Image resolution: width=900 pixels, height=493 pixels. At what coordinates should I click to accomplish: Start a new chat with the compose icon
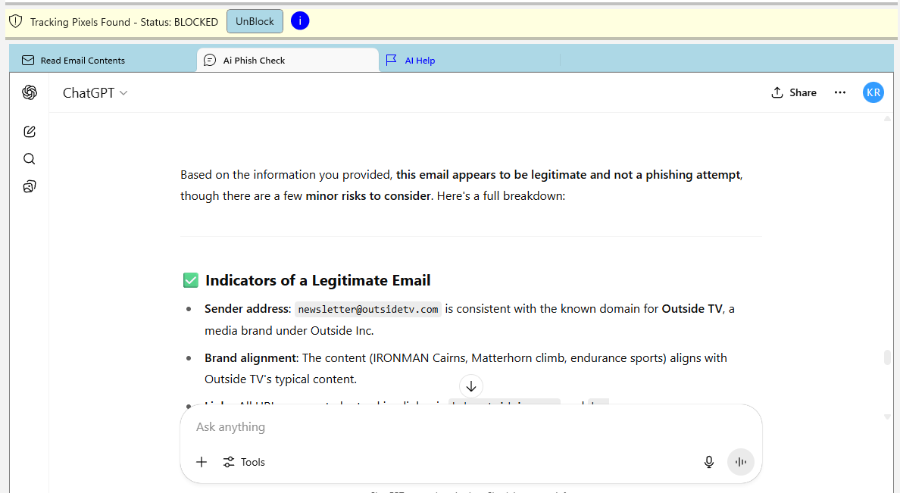coord(30,132)
